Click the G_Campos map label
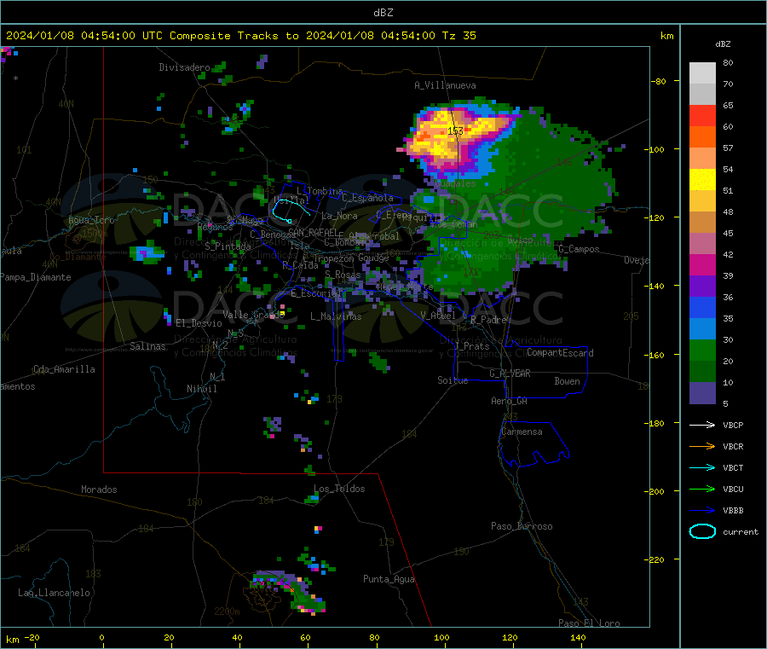767x649 pixels. click(x=579, y=249)
